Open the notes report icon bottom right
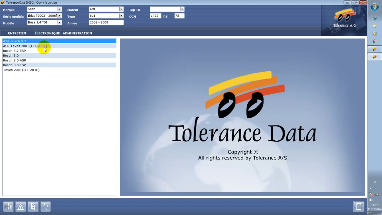Image resolution: width=382 pixels, height=215 pixels. [x=359, y=206]
